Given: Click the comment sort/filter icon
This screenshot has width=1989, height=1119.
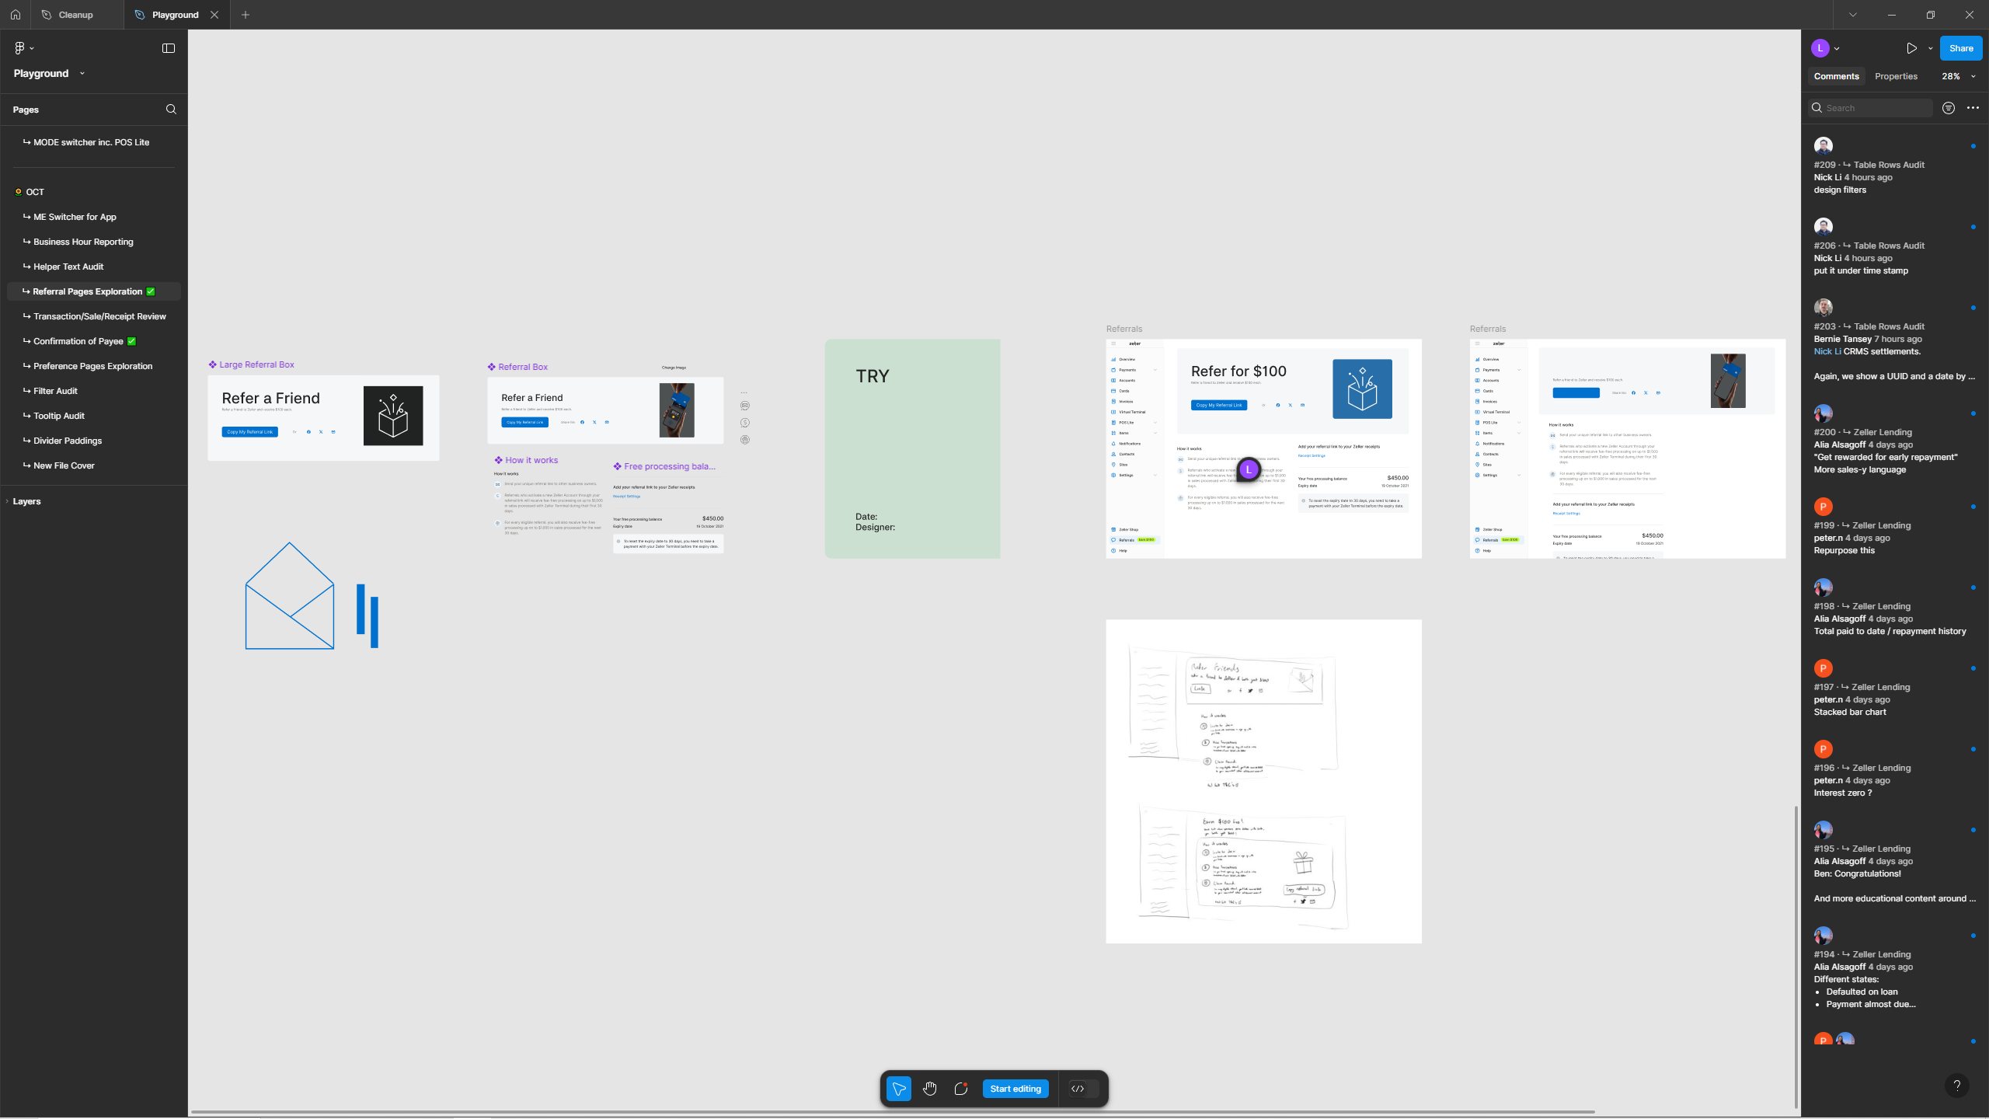Looking at the screenshot, I should (x=1947, y=107).
